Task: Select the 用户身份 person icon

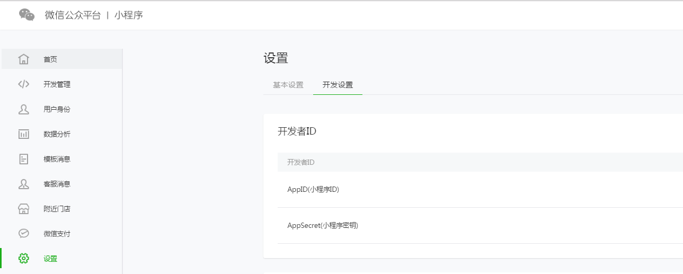Action: coord(23,109)
